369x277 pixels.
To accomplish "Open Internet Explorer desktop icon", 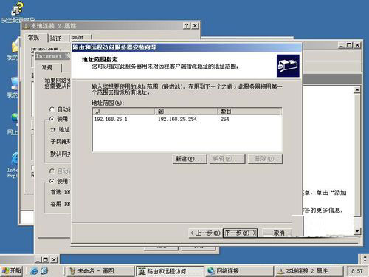I will 13,165.
